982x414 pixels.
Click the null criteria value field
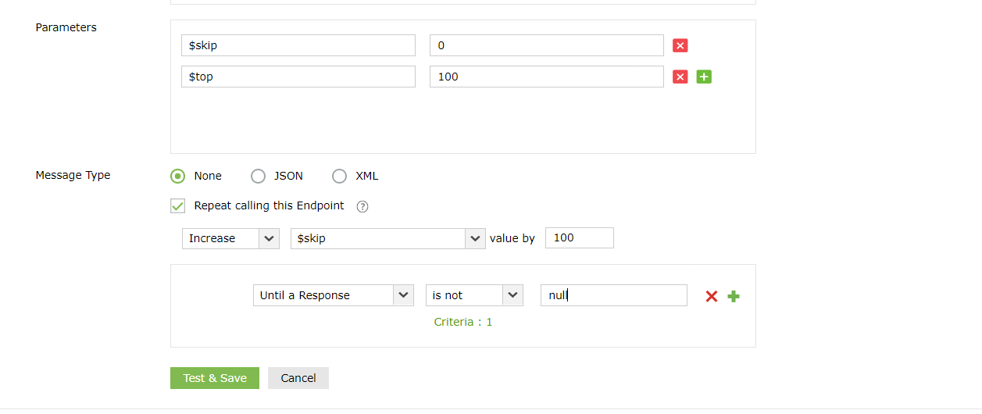point(613,295)
